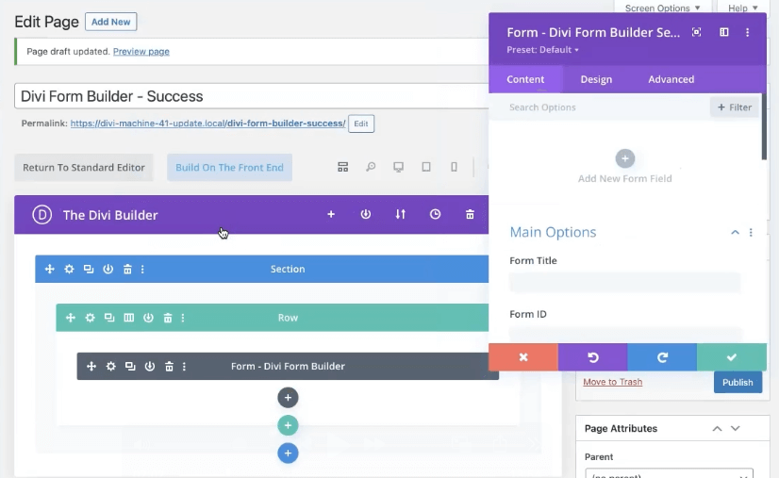
Task: Open Main Options three-dot menu
Action: click(x=751, y=232)
